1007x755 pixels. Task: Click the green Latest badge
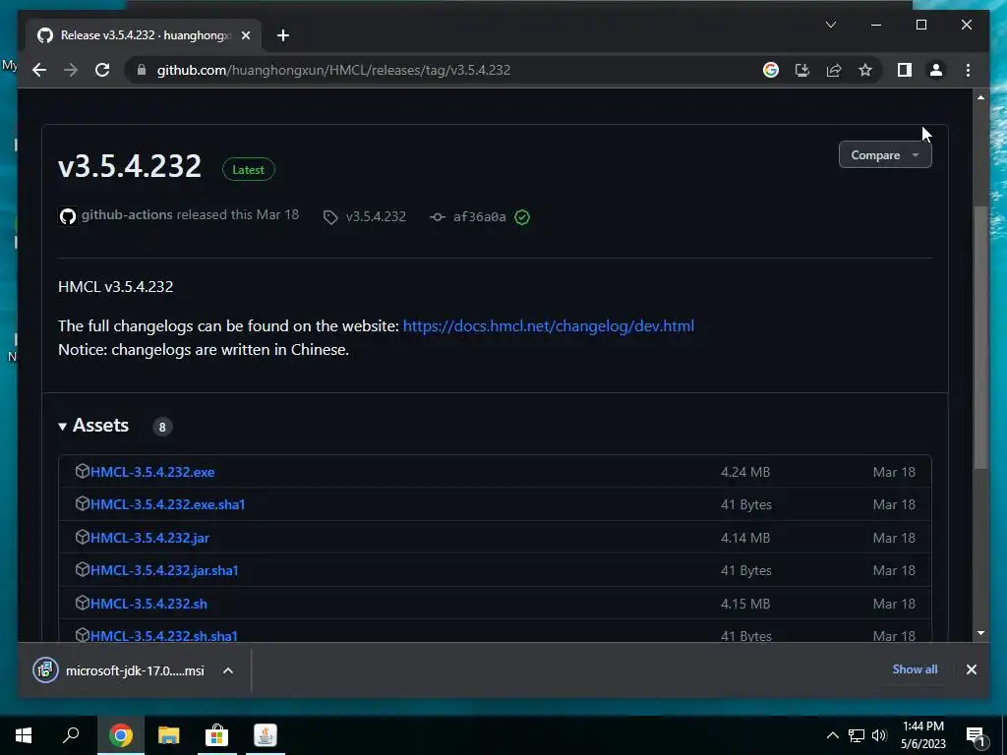click(x=248, y=169)
